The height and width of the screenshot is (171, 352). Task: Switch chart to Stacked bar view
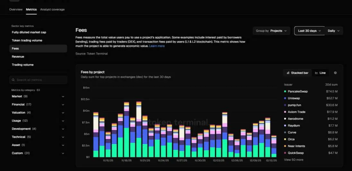[297, 73]
